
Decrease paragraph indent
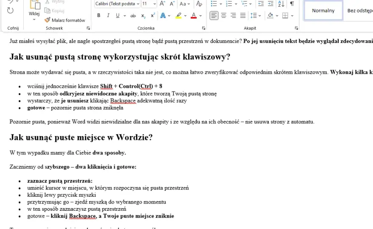261,4
